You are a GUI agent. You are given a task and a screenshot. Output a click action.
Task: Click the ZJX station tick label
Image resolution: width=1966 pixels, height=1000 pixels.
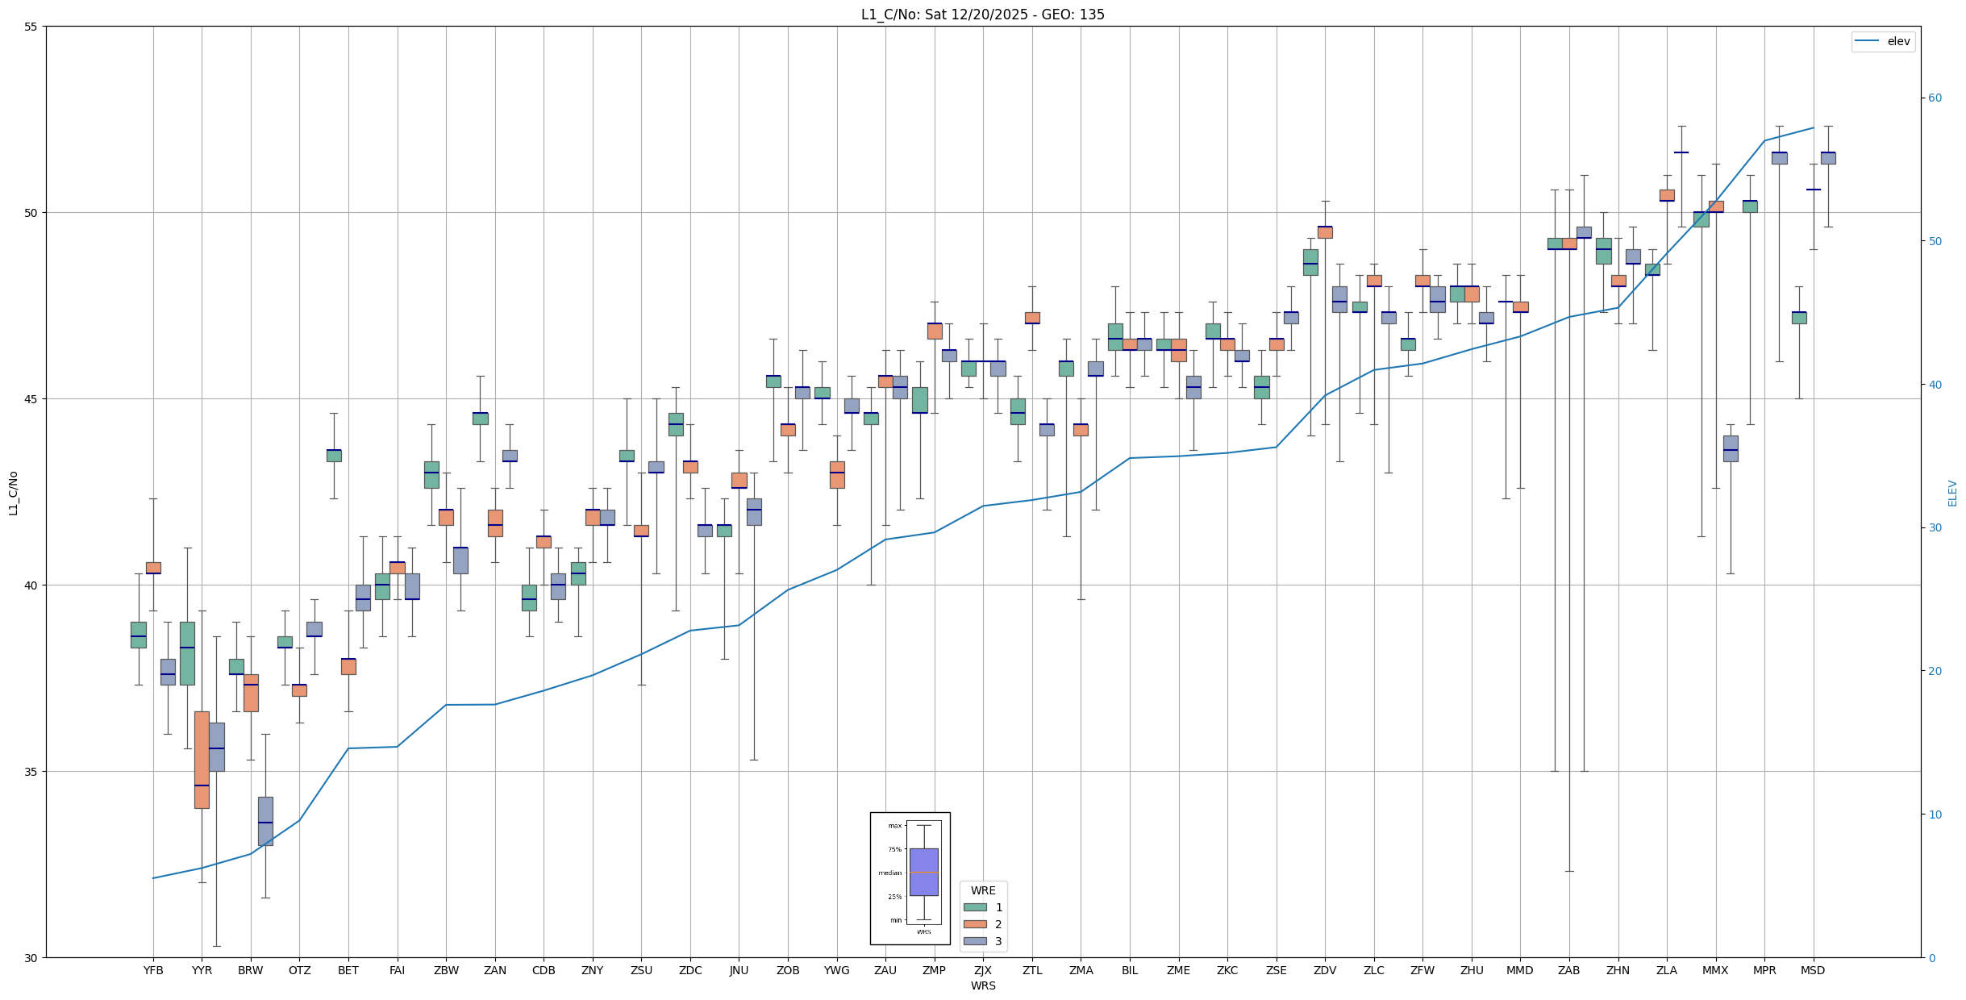[983, 970]
